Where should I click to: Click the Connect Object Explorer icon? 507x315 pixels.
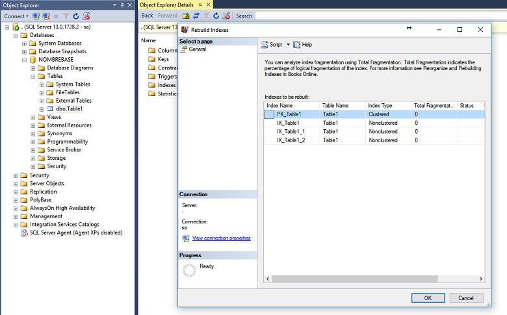[36, 16]
